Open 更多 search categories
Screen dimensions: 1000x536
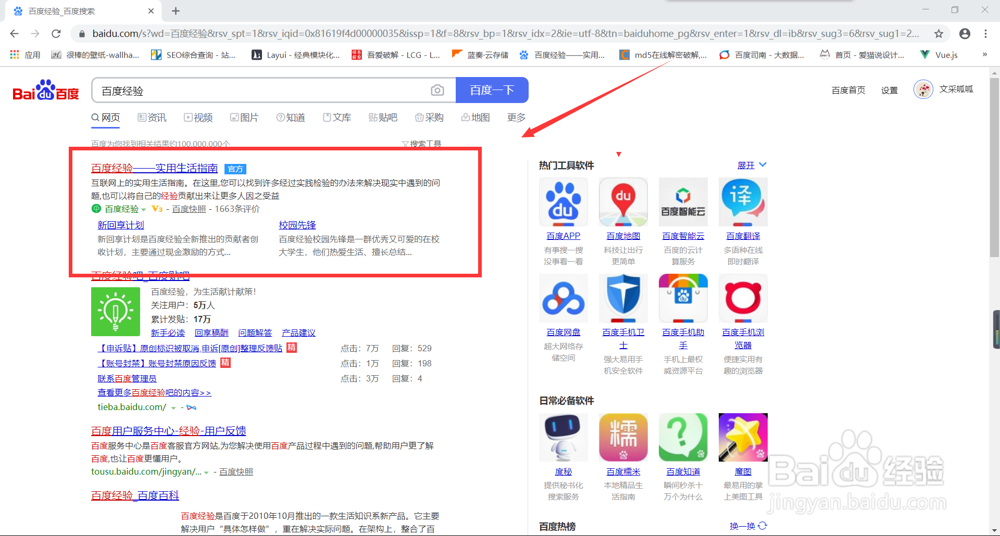click(x=516, y=118)
